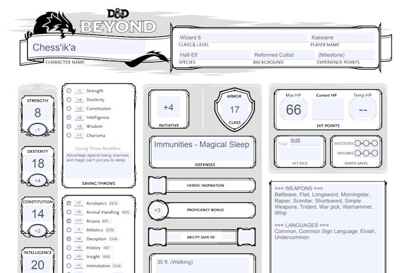Toggle Animal Handling skill proficiency circle
Screen dimensions: 404x273
69,212
